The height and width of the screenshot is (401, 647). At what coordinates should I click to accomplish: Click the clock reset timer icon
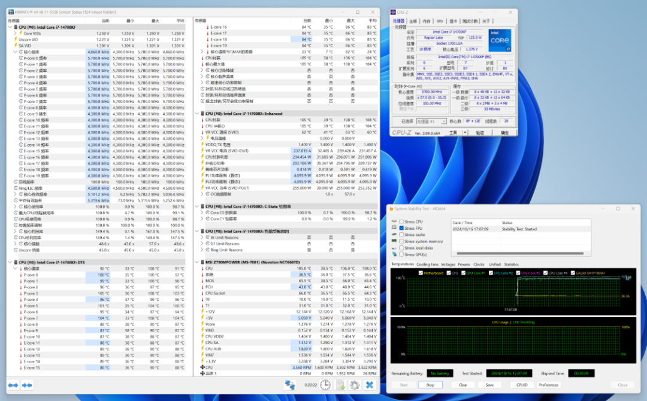click(x=325, y=385)
